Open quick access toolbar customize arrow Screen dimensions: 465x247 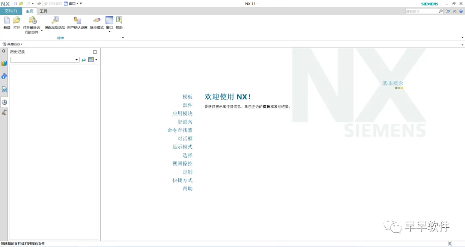(x=81, y=3)
